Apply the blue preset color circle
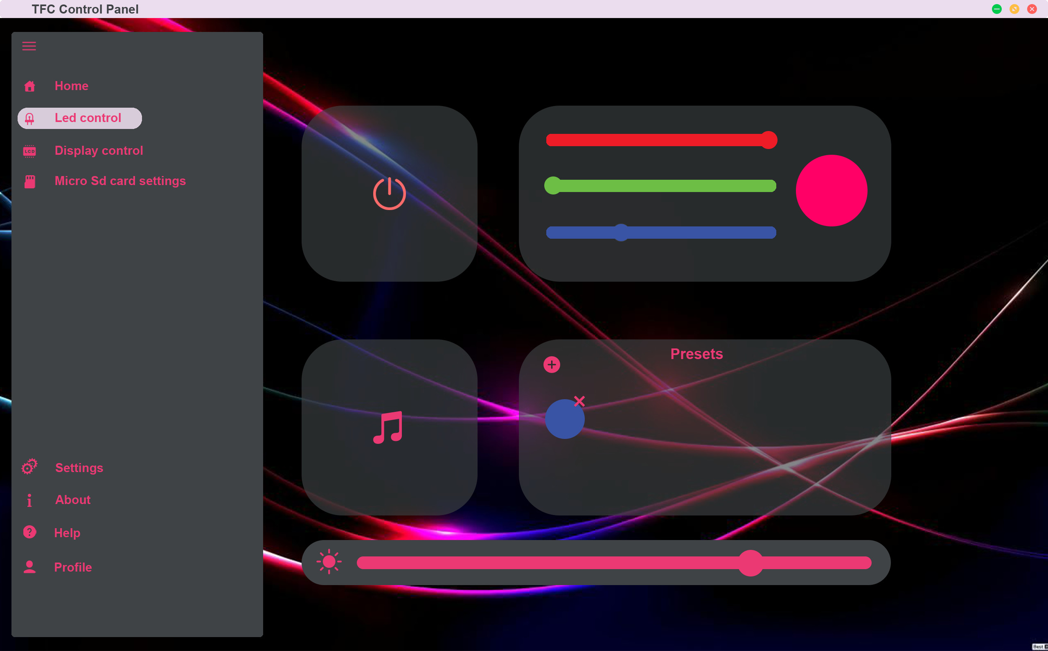This screenshot has width=1048, height=651. [563, 420]
